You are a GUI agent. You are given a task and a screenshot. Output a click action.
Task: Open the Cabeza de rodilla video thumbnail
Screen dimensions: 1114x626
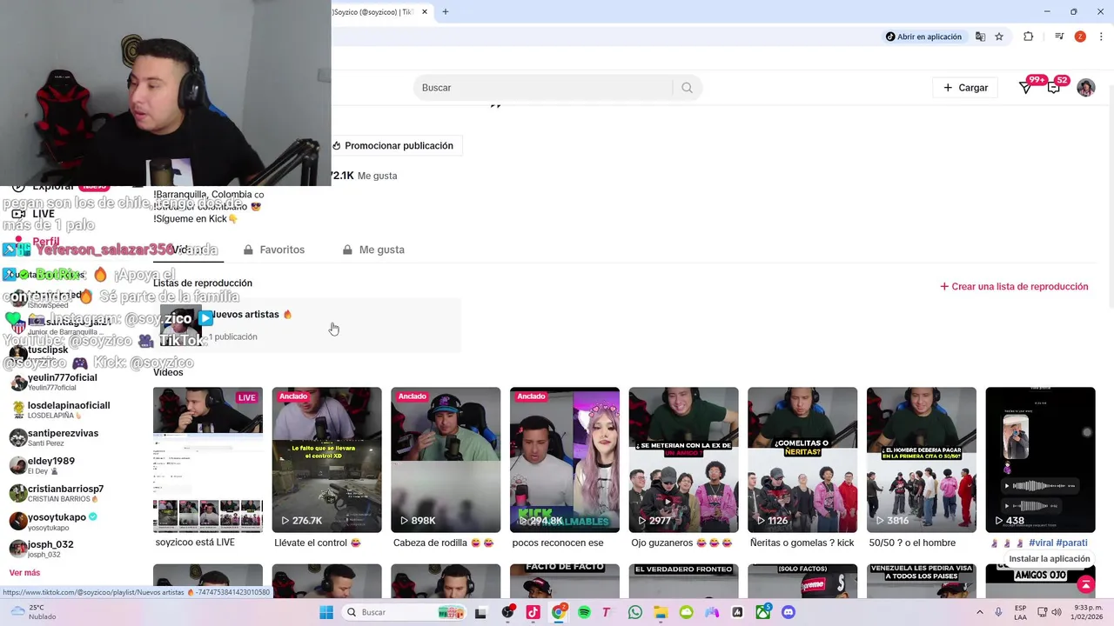pos(446,460)
